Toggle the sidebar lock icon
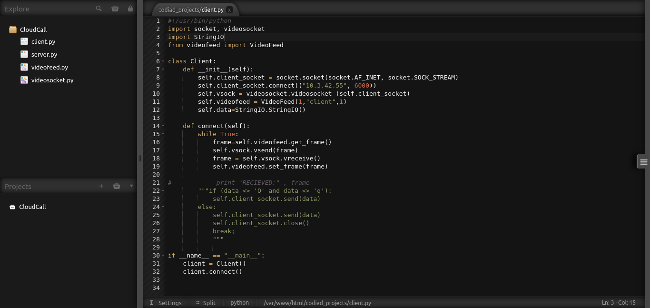The height and width of the screenshot is (308, 650). pos(130,9)
